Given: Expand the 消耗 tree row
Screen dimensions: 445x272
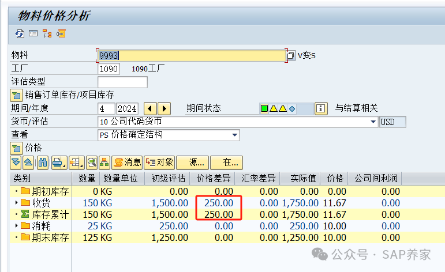Looking at the screenshot, I should coord(17,226).
